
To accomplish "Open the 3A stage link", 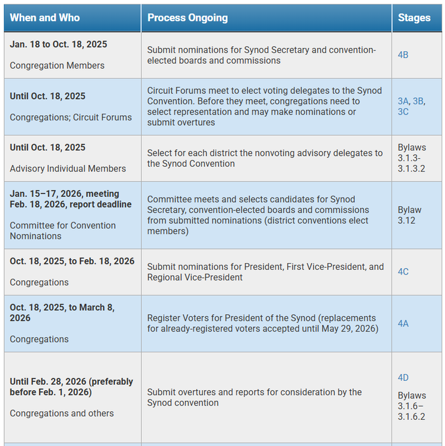I will (403, 101).
